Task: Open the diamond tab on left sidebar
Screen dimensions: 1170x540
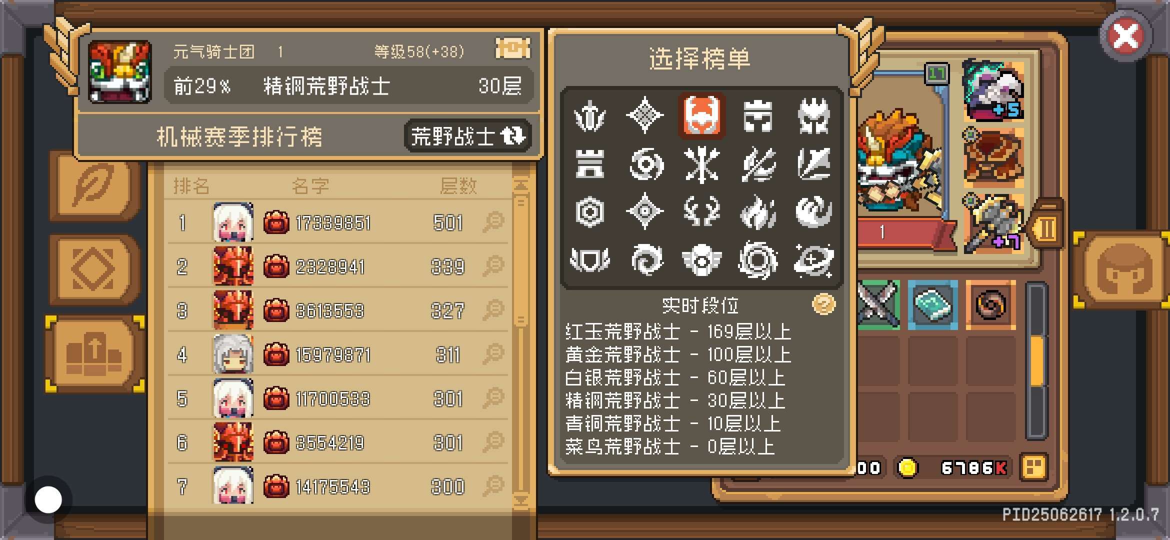Action: coord(94,269)
